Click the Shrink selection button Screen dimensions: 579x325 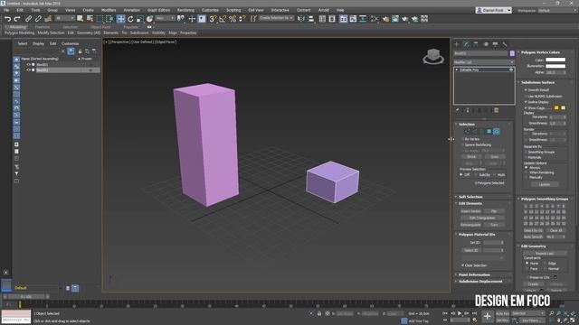[471, 157]
